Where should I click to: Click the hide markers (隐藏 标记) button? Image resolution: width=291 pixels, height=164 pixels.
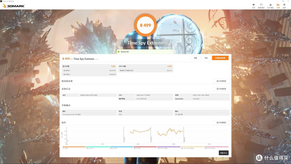224,153
